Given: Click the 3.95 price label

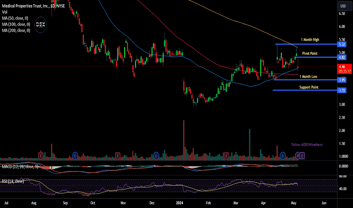Looking at the screenshot, I should [342, 80].
